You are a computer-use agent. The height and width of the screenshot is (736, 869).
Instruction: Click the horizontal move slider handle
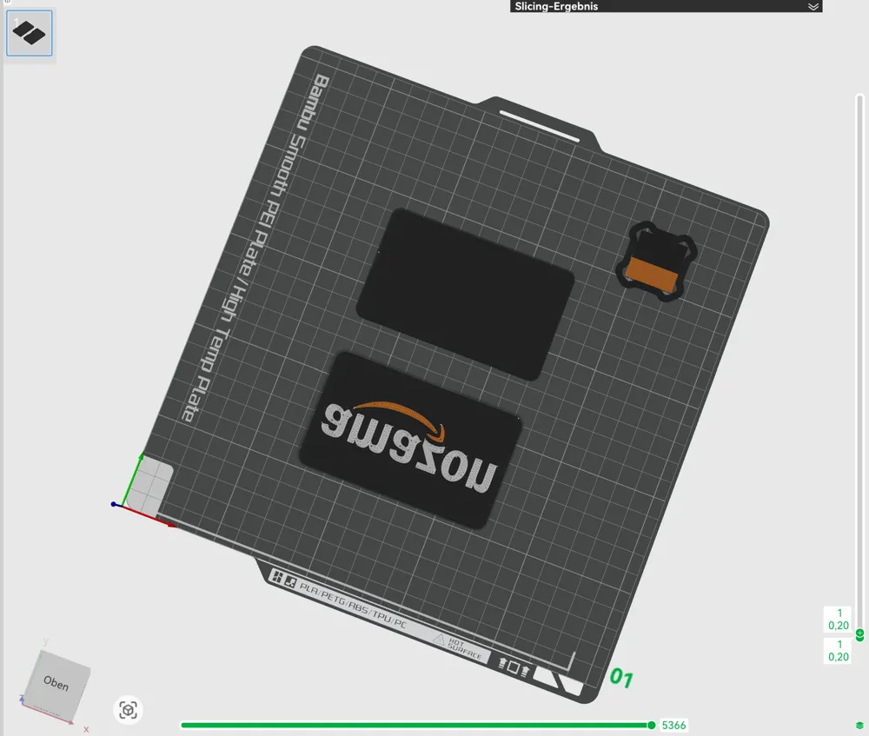click(x=651, y=725)
